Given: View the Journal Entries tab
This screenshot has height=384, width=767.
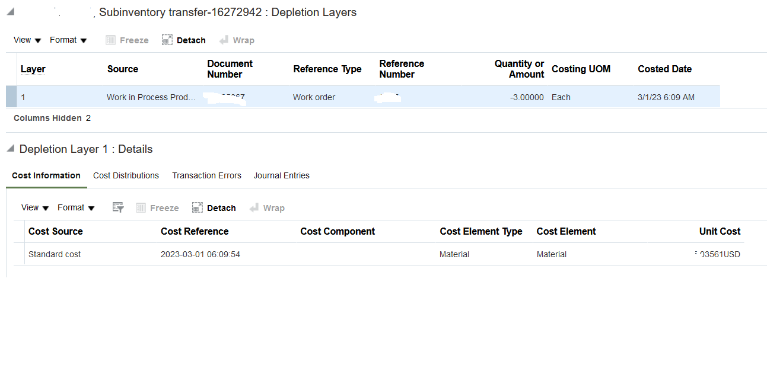Looking at the screenshot, I should (281, 175).
